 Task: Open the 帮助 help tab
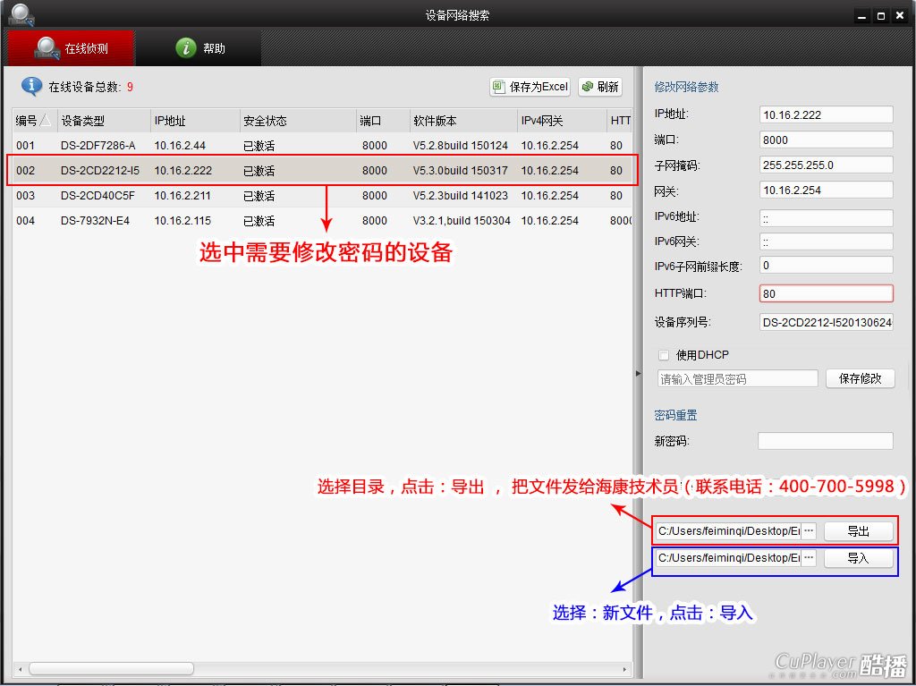tap(199, 48)
